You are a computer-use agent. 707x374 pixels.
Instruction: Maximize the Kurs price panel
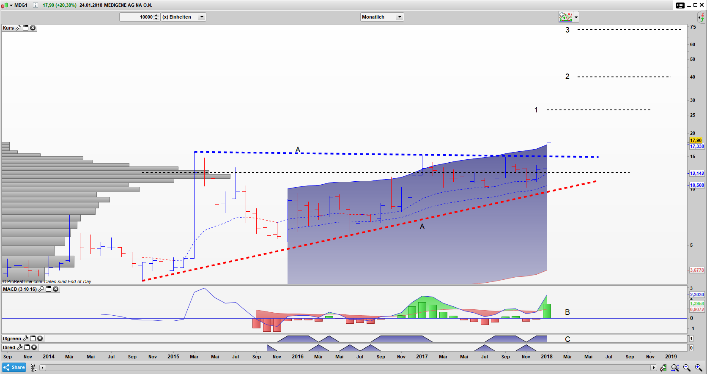[x=26, y=28]
